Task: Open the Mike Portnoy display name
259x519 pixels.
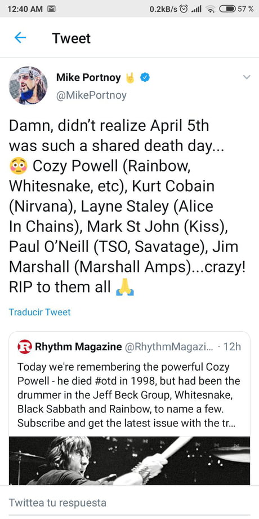Action: (89, 78)
